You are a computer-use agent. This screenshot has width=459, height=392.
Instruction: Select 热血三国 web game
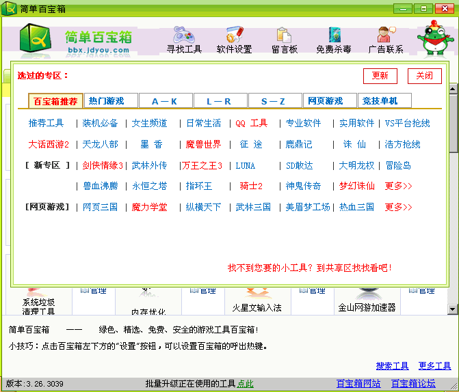click(x=356, y=207)
